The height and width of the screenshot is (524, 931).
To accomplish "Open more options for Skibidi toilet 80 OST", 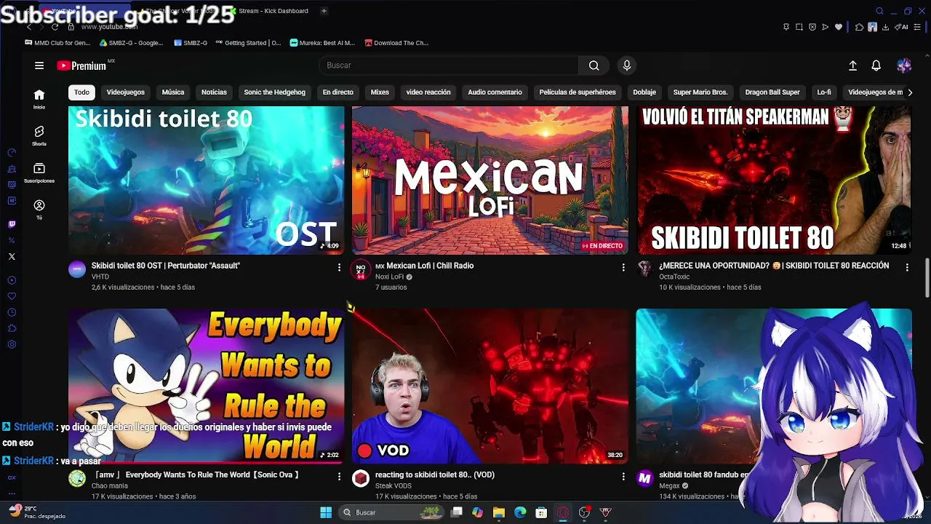I will (339, 268).
